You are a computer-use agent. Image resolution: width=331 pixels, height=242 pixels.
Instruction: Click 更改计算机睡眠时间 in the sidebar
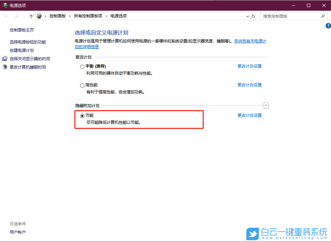click(x=28, y=67)
